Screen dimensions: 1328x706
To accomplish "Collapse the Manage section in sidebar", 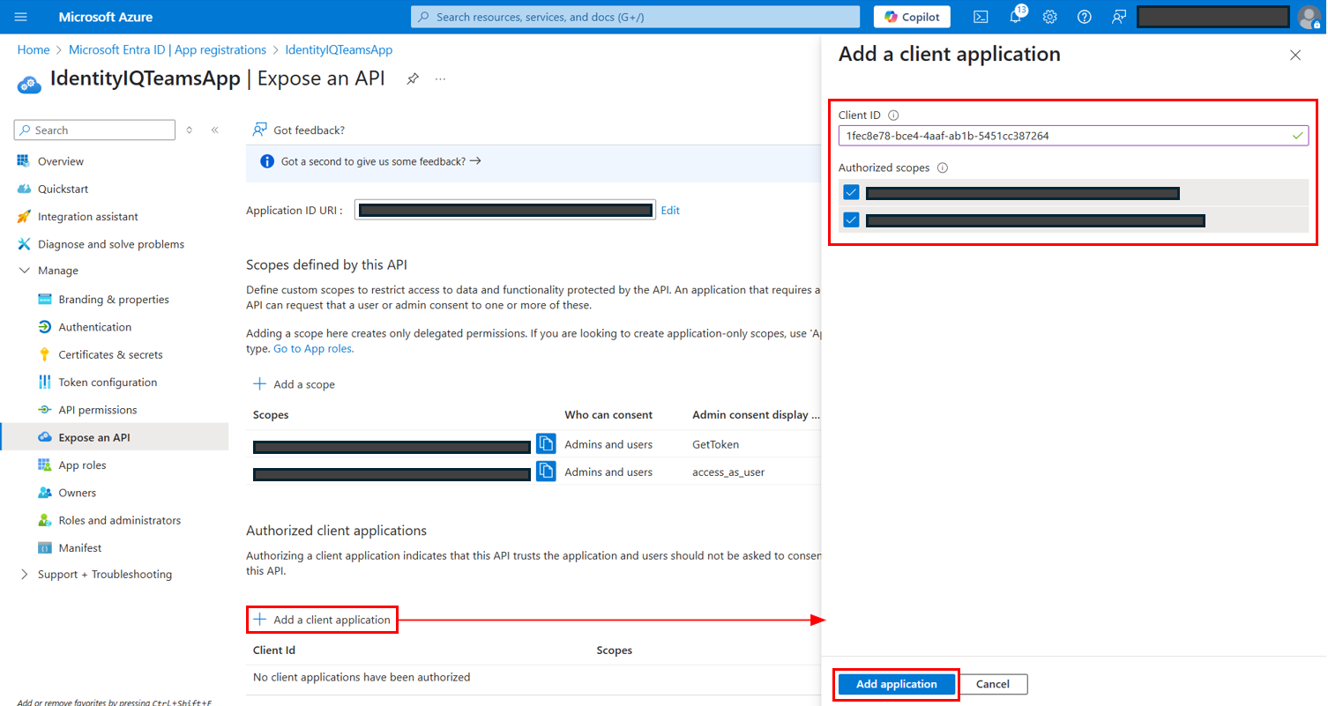I will click(24, 271).
